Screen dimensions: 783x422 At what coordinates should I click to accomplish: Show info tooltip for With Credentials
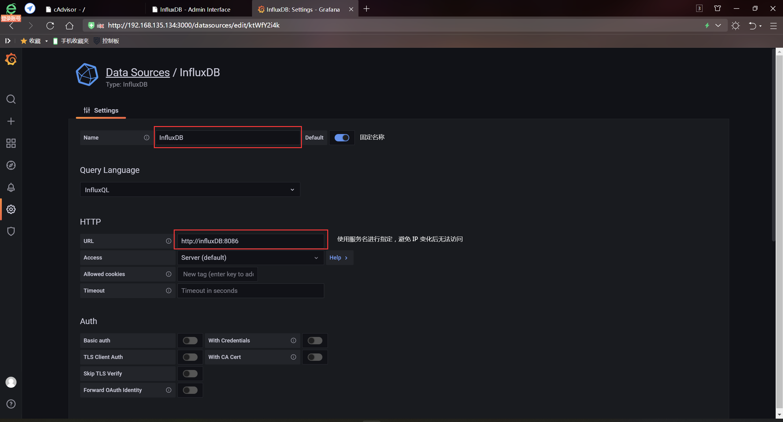pos(293,341)
